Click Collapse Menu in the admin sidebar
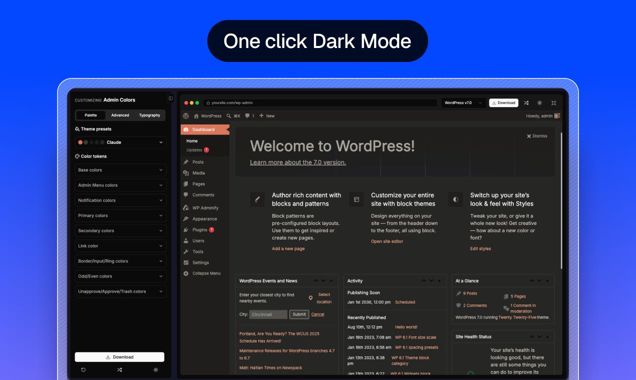636x380 pixels. [x=205, y=273]
